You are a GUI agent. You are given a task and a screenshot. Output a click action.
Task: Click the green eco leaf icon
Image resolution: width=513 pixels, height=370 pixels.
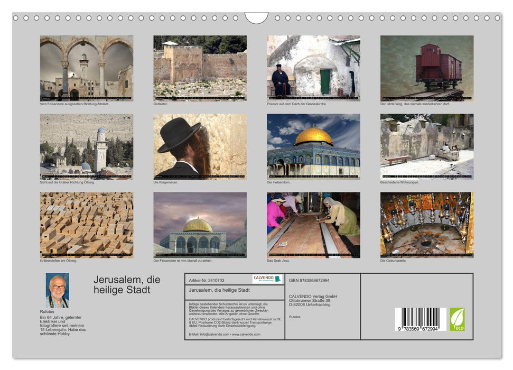457,319
